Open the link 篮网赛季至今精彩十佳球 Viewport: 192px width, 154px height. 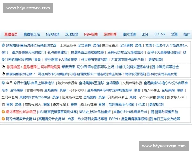pos(127,105)
